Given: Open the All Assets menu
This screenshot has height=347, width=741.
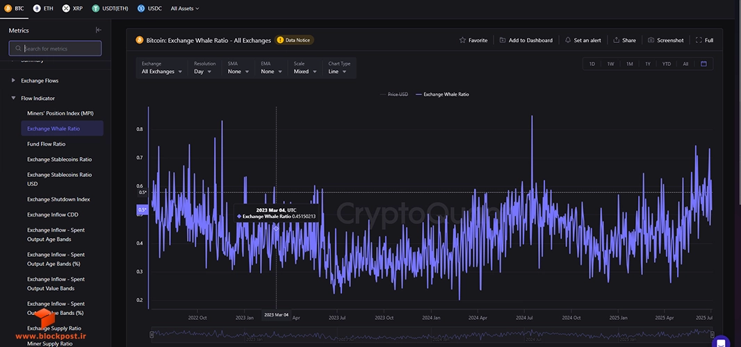Looking at the screenshot, I should (185, 8).
